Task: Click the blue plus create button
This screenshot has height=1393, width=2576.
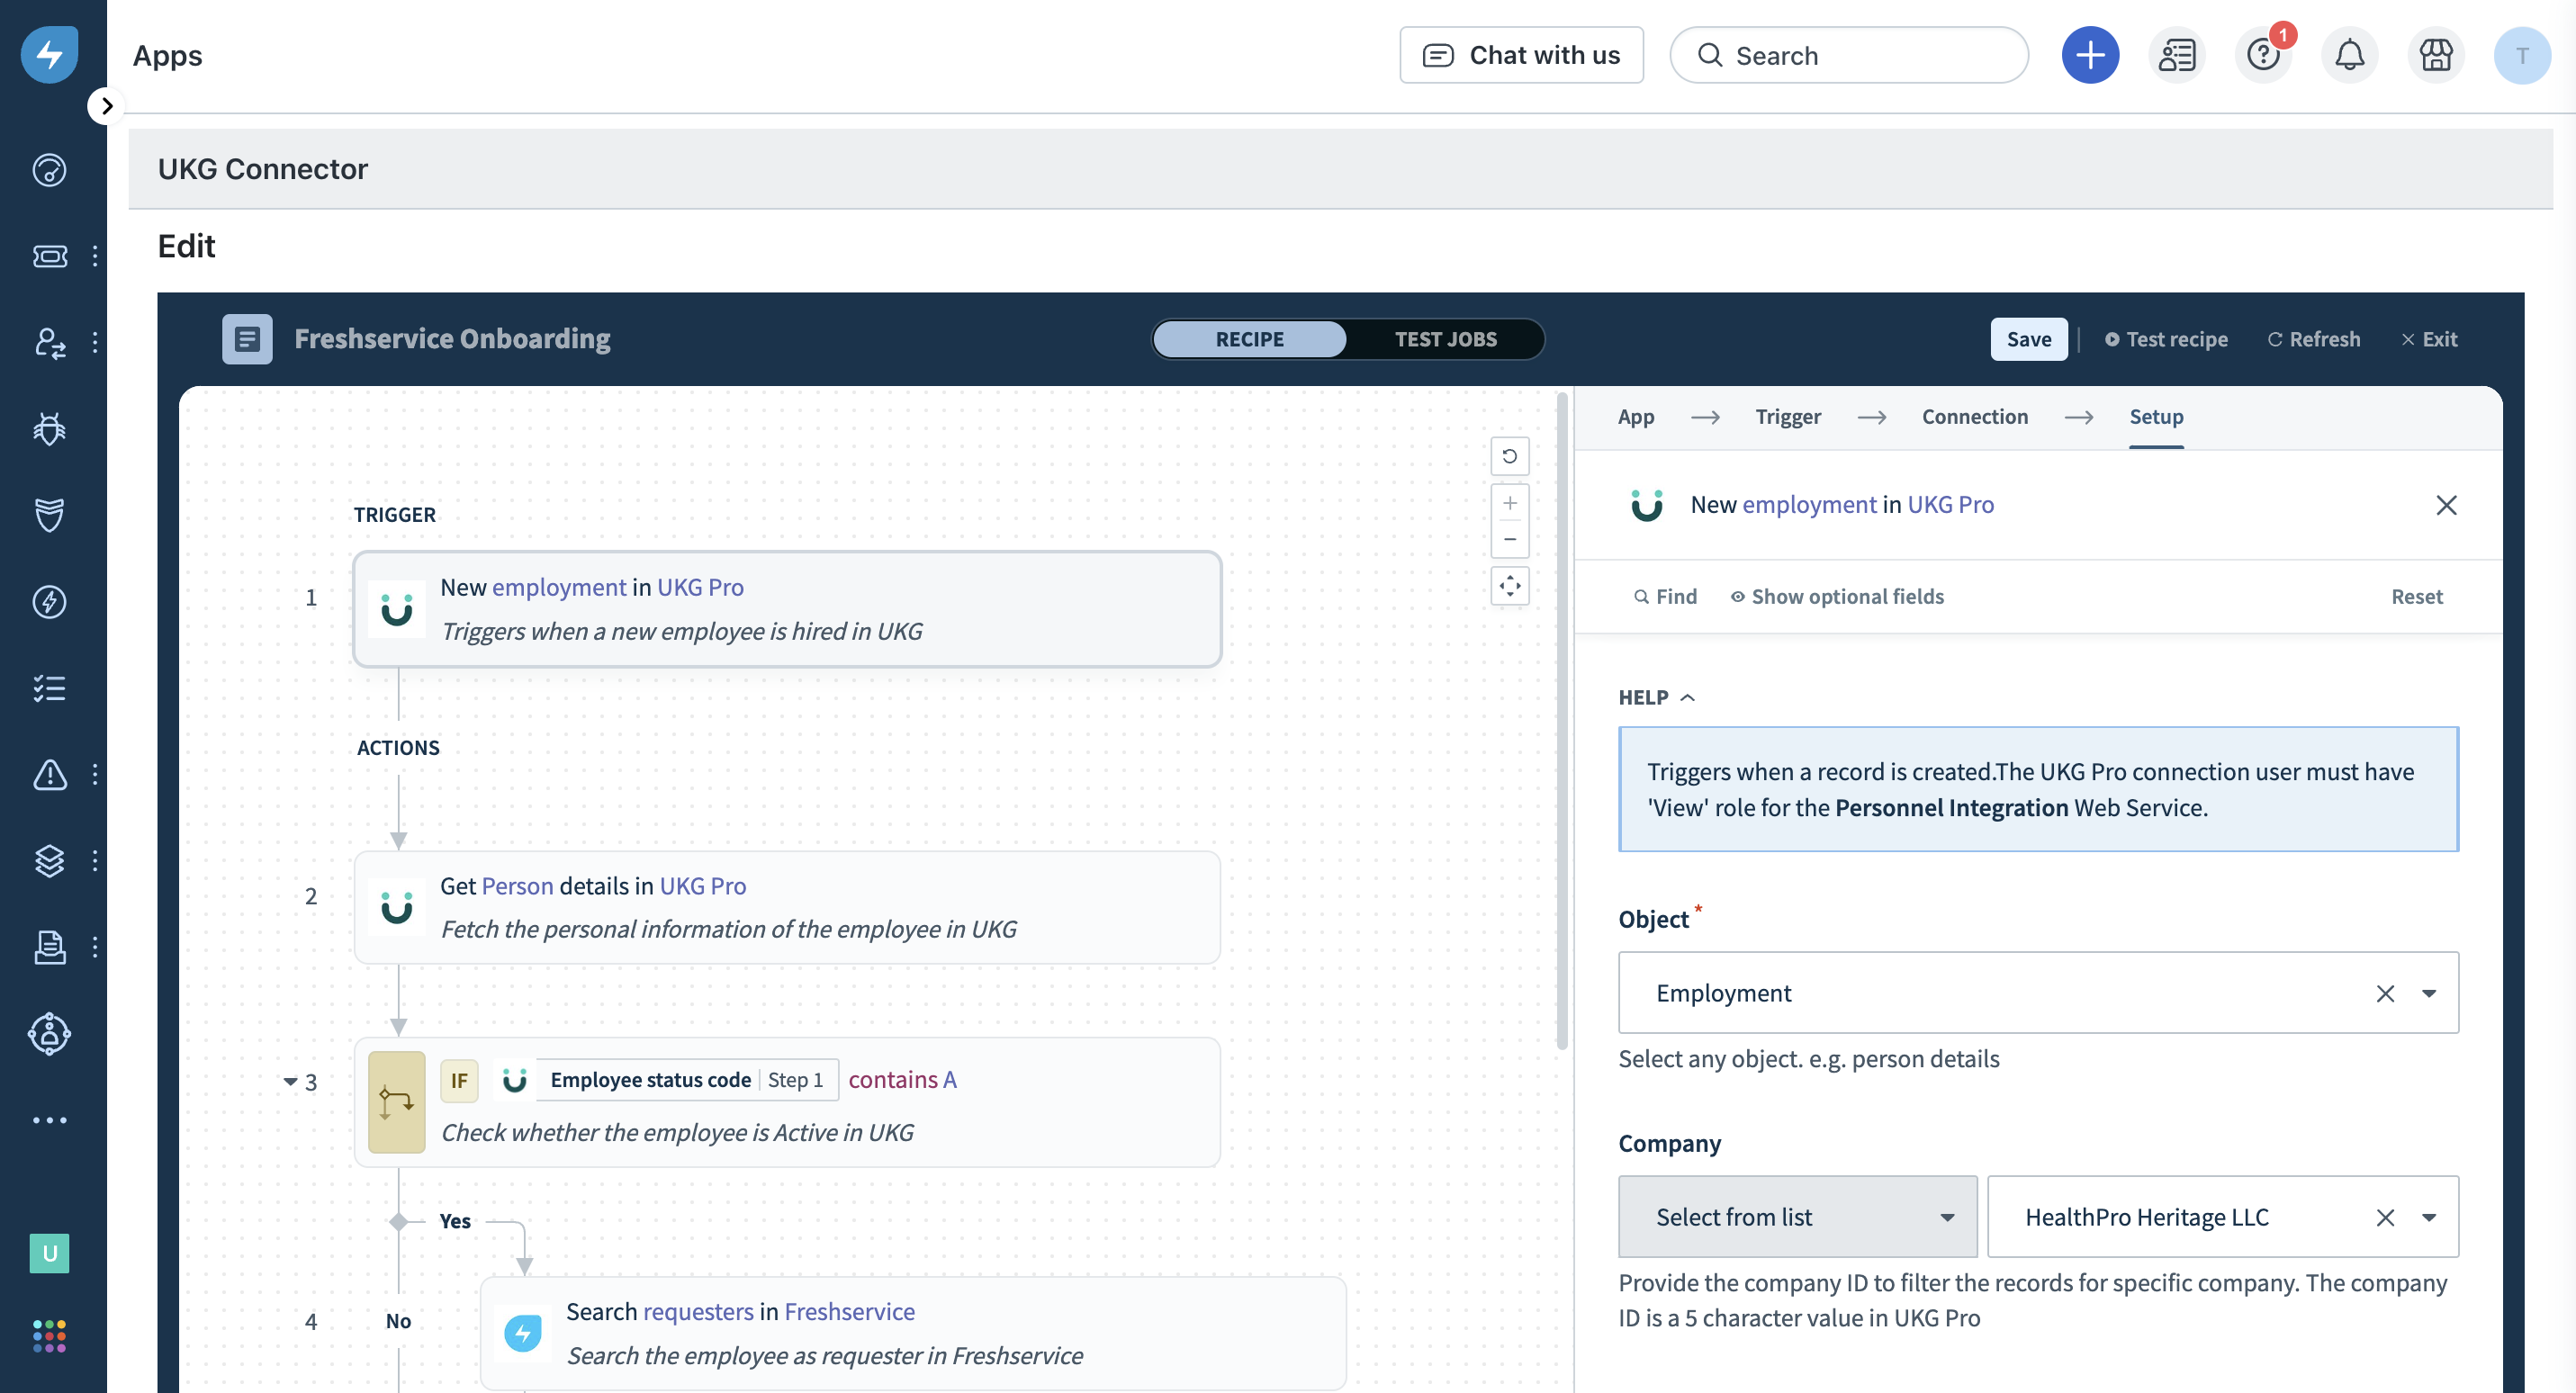Action: (x=2089, y=55)
